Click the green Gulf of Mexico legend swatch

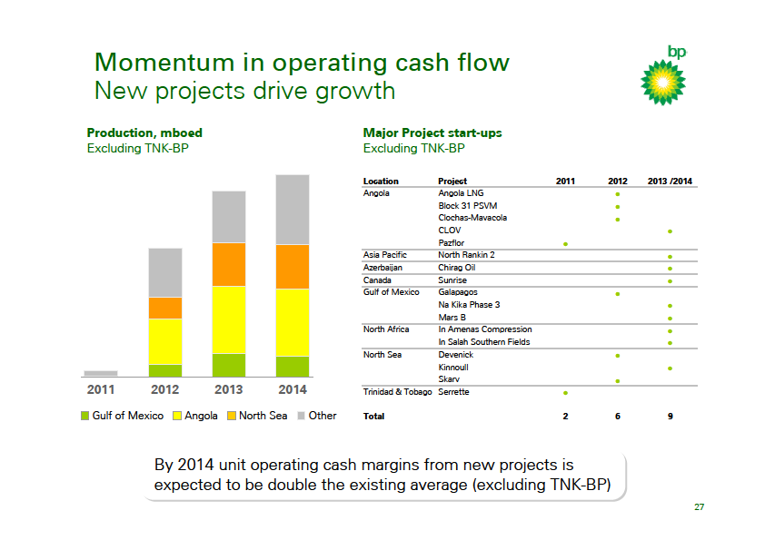tap(84, 416)
